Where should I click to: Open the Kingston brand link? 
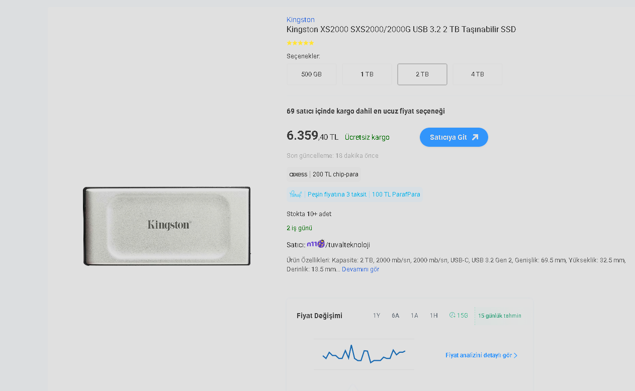[301, 20]
